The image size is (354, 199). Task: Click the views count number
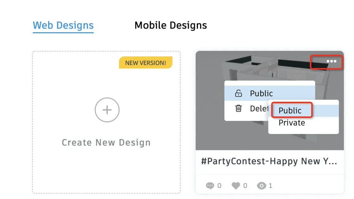[x=271, y=186]
